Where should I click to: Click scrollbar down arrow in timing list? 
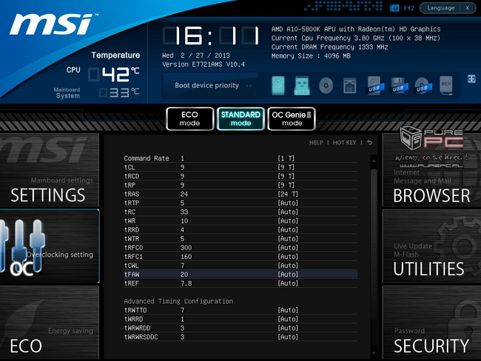coord(374,353)
